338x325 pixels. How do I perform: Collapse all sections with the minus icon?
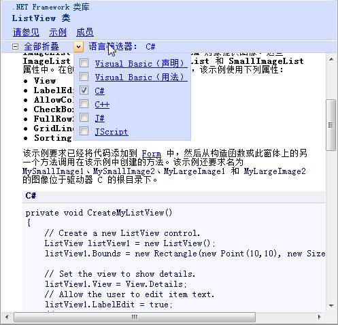coord(15,47)
